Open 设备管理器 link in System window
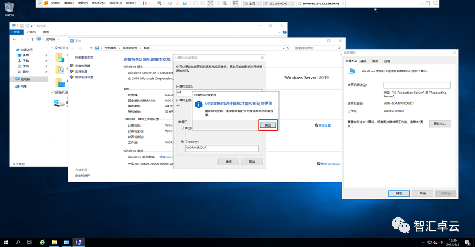 point(82,66)
